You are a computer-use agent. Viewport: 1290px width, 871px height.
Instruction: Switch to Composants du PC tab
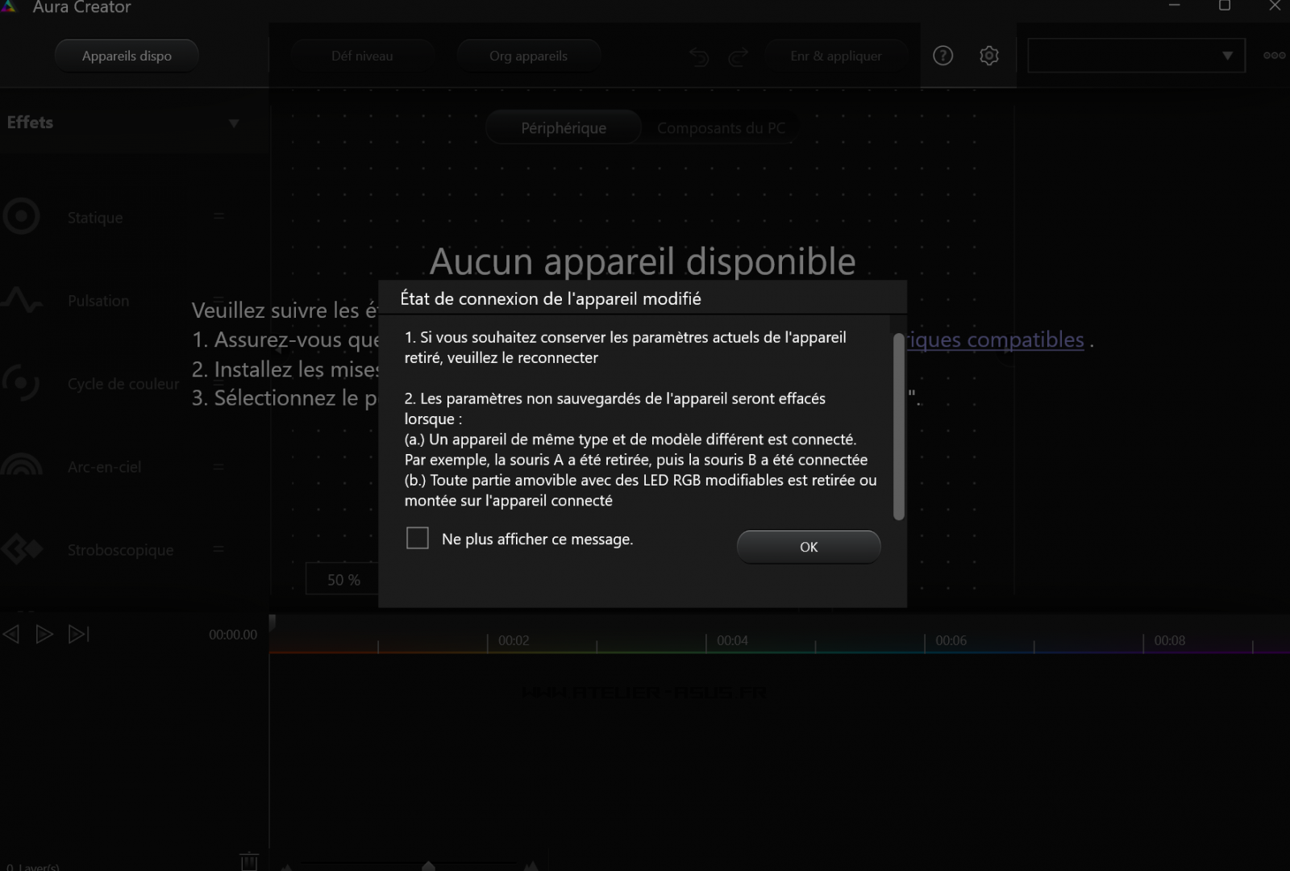click(720, 128)
